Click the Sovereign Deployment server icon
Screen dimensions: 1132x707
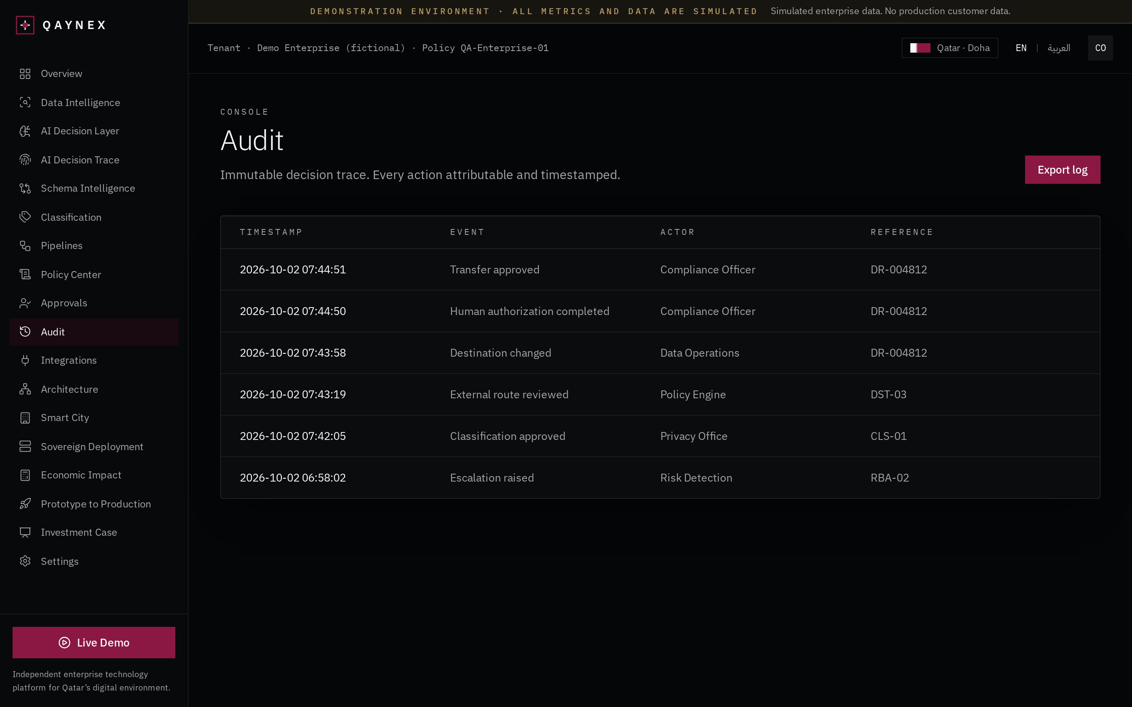25,447
